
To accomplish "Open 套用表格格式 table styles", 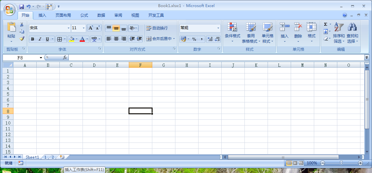I will (x=251, y=33).
